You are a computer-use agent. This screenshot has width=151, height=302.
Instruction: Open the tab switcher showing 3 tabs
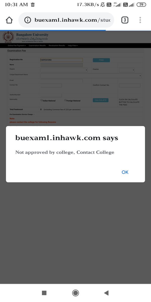pyautogui.click(x=125, y=20)
